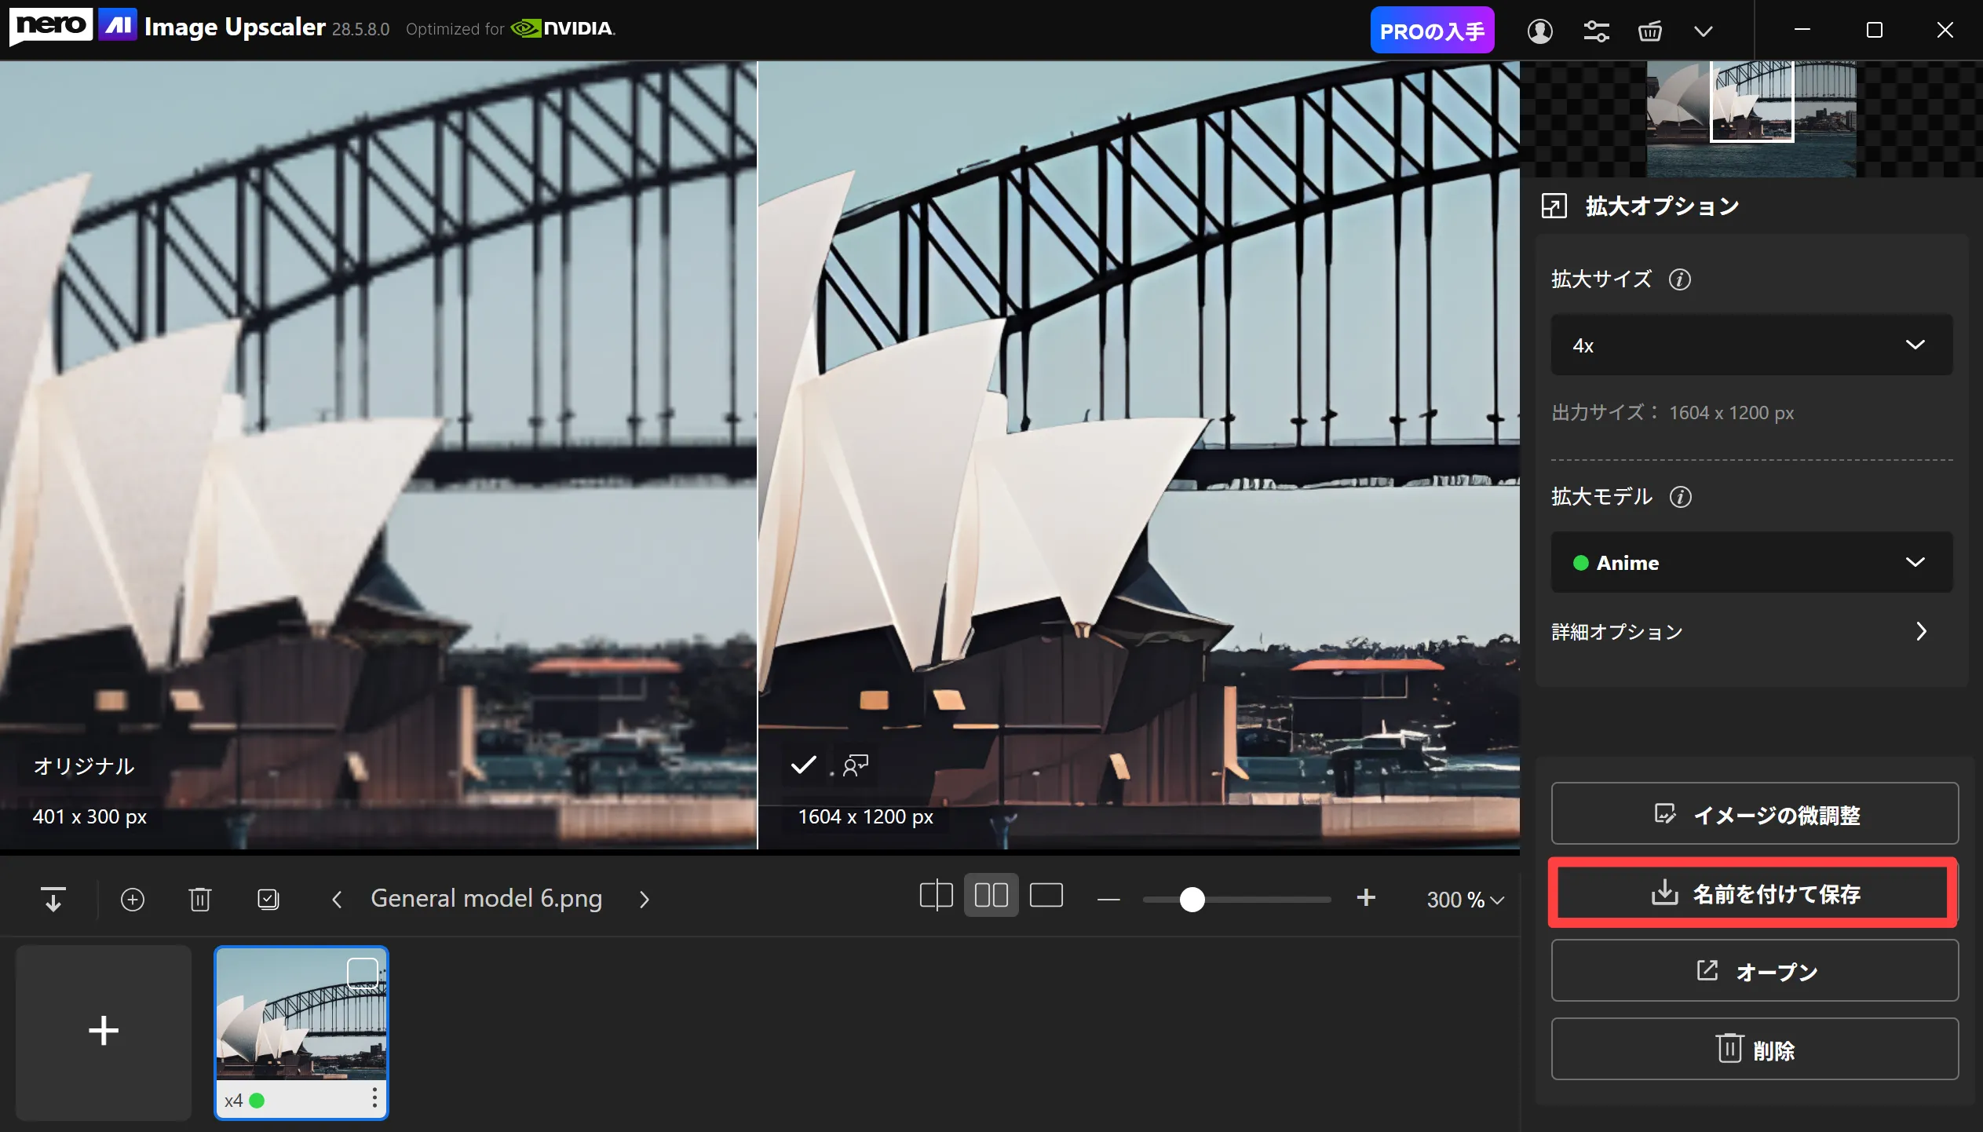
Task: Open the Anime upscale model dropdown
Action: 1751,563
